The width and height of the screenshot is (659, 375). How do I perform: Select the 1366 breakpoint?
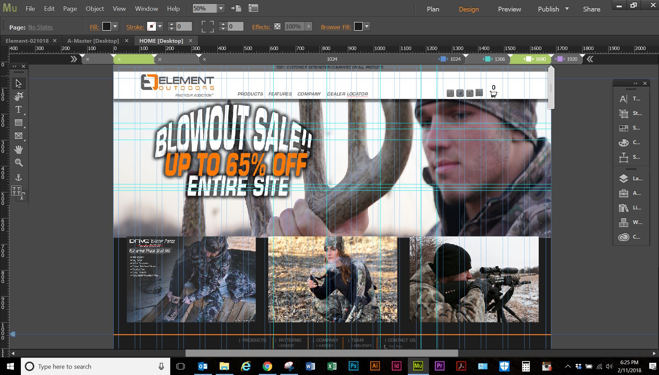tap(495, 59)
